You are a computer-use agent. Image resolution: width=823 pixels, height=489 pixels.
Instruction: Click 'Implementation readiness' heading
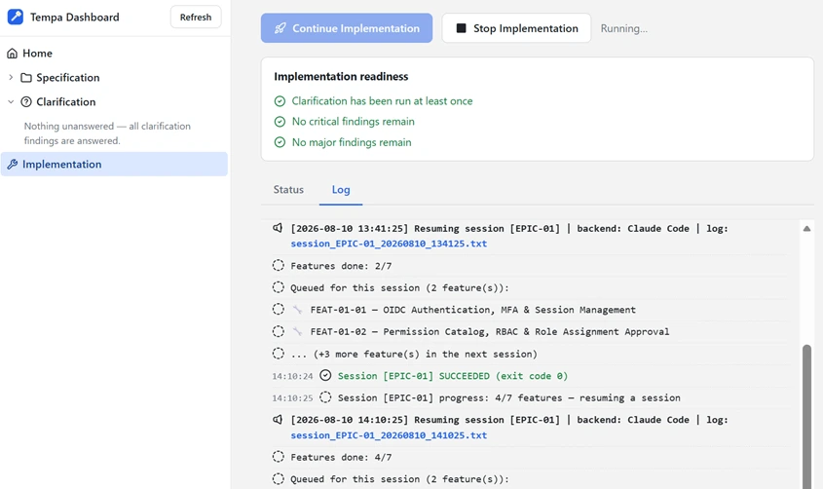click(341, 77)
